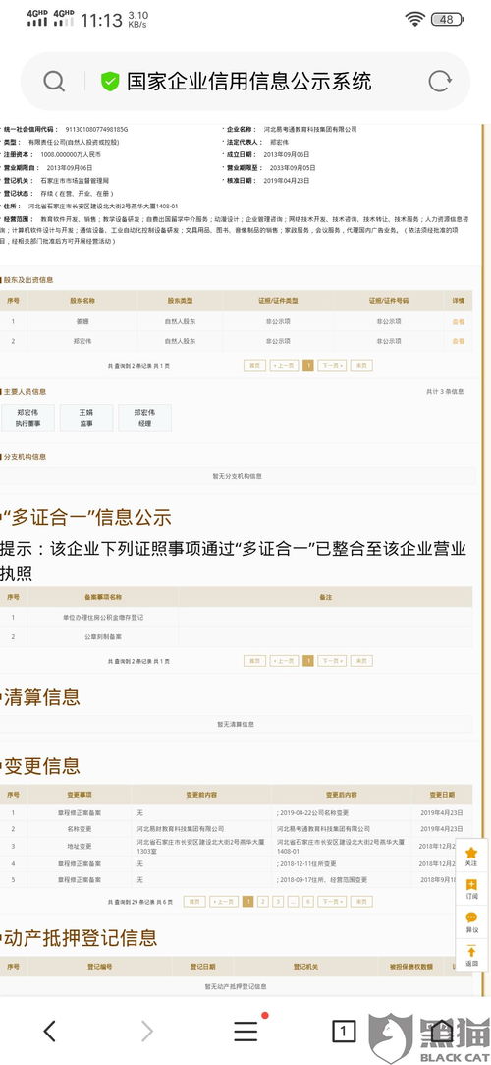The width and height of the screenshot is (491, 1065).
Task: Tap the battery indicator showing 48
Action: (x=447, y=19)
